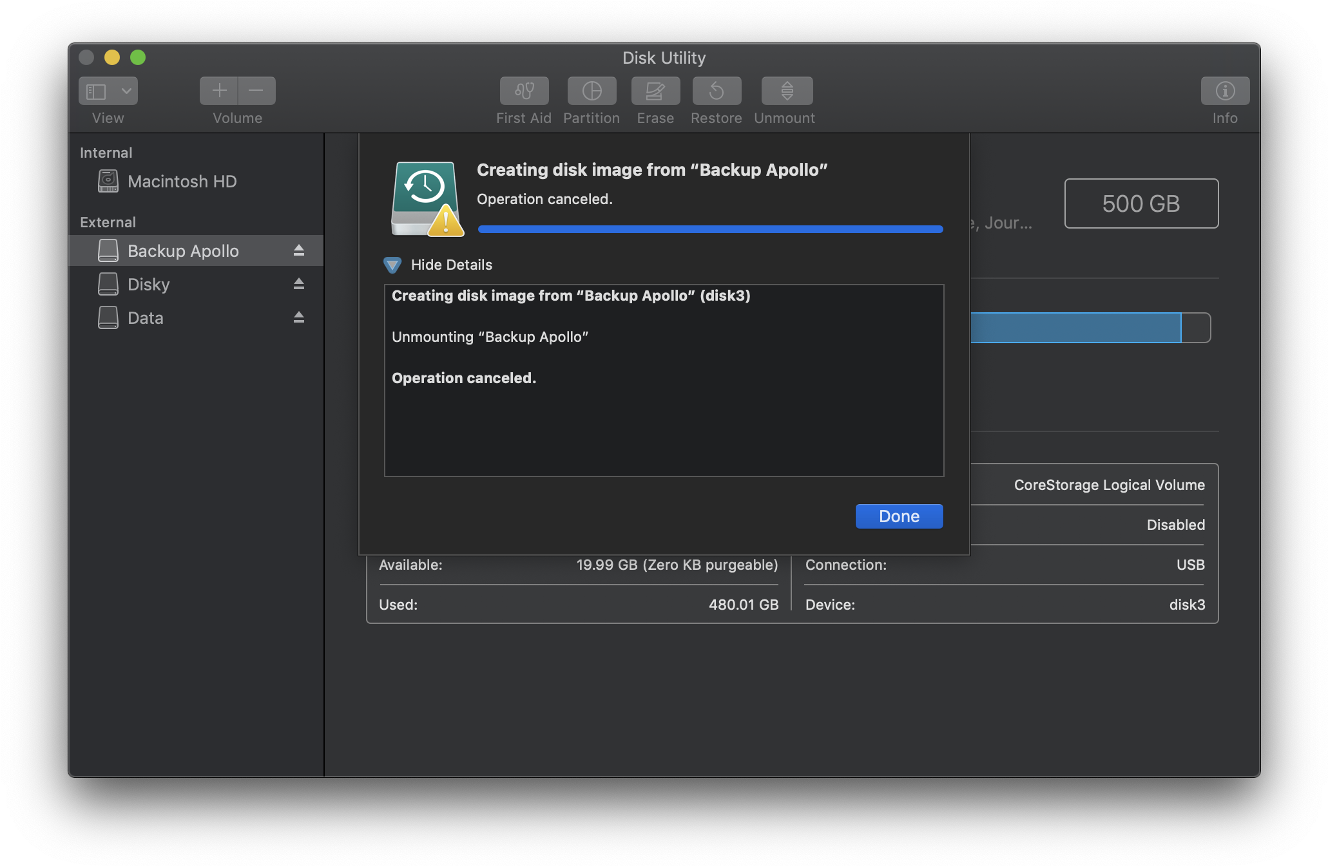Click the Unmount toolbar icon
Screen dimensions: 1328x866
click(787, 91)
